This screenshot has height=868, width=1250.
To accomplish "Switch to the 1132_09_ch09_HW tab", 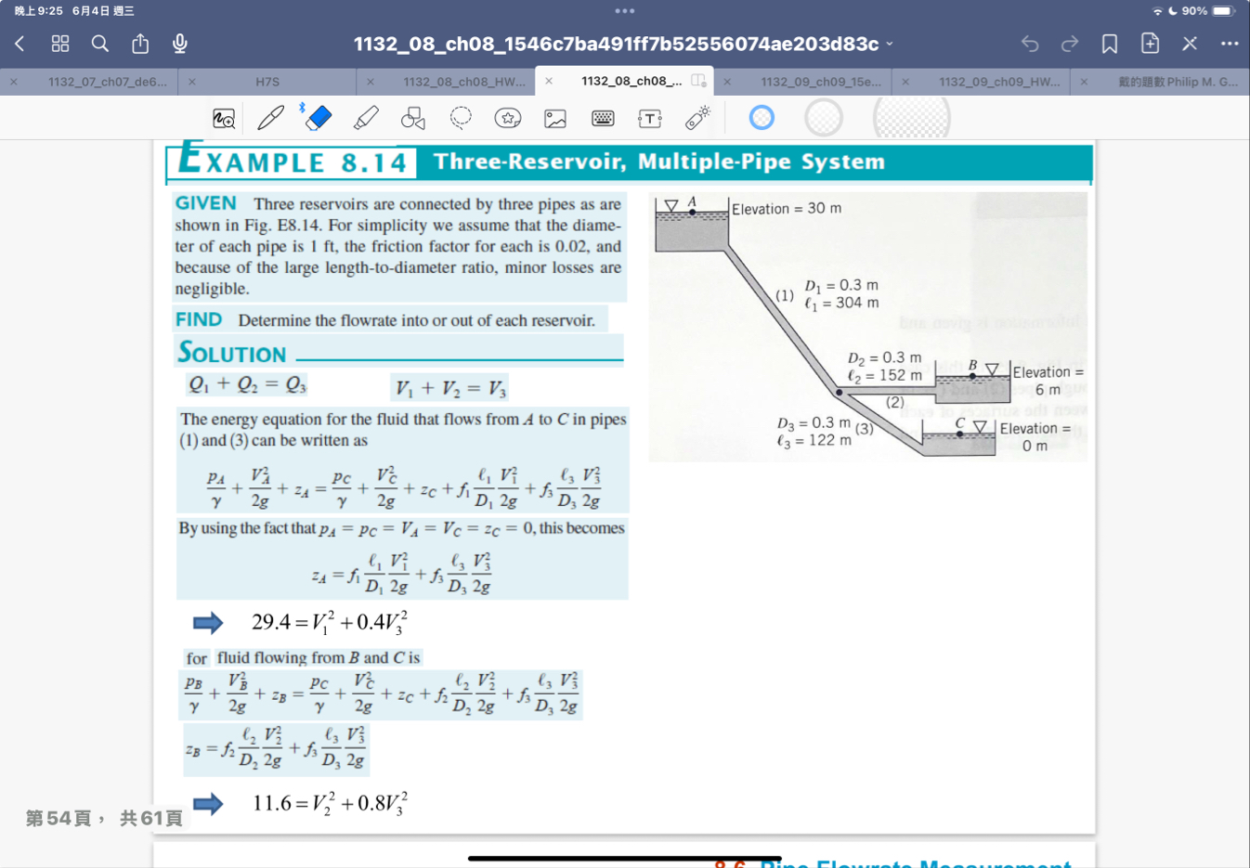I will pos(999,82).
